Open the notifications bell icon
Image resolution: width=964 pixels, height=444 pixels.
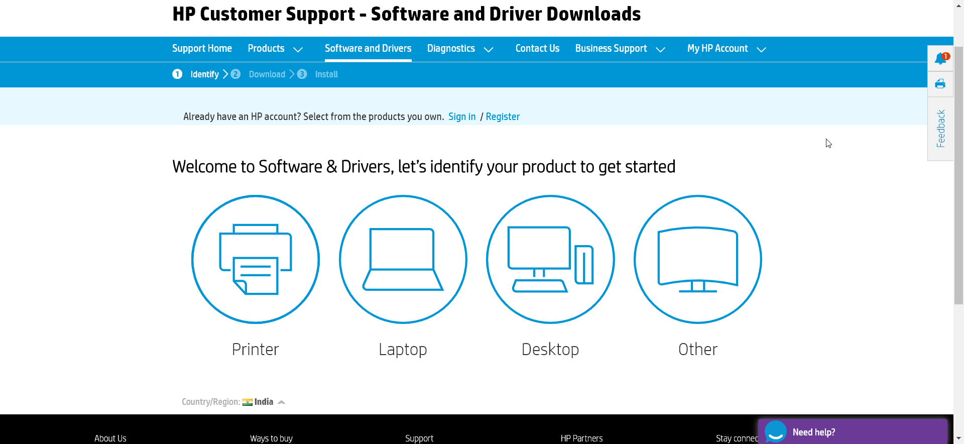click(x=941, y=58)
